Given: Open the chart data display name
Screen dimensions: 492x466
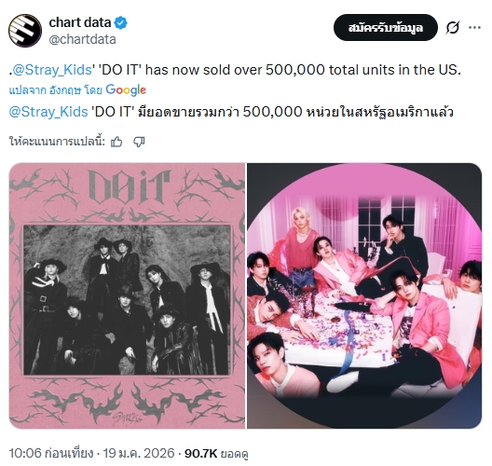Looking at the screenshot, I should (80, 22).
